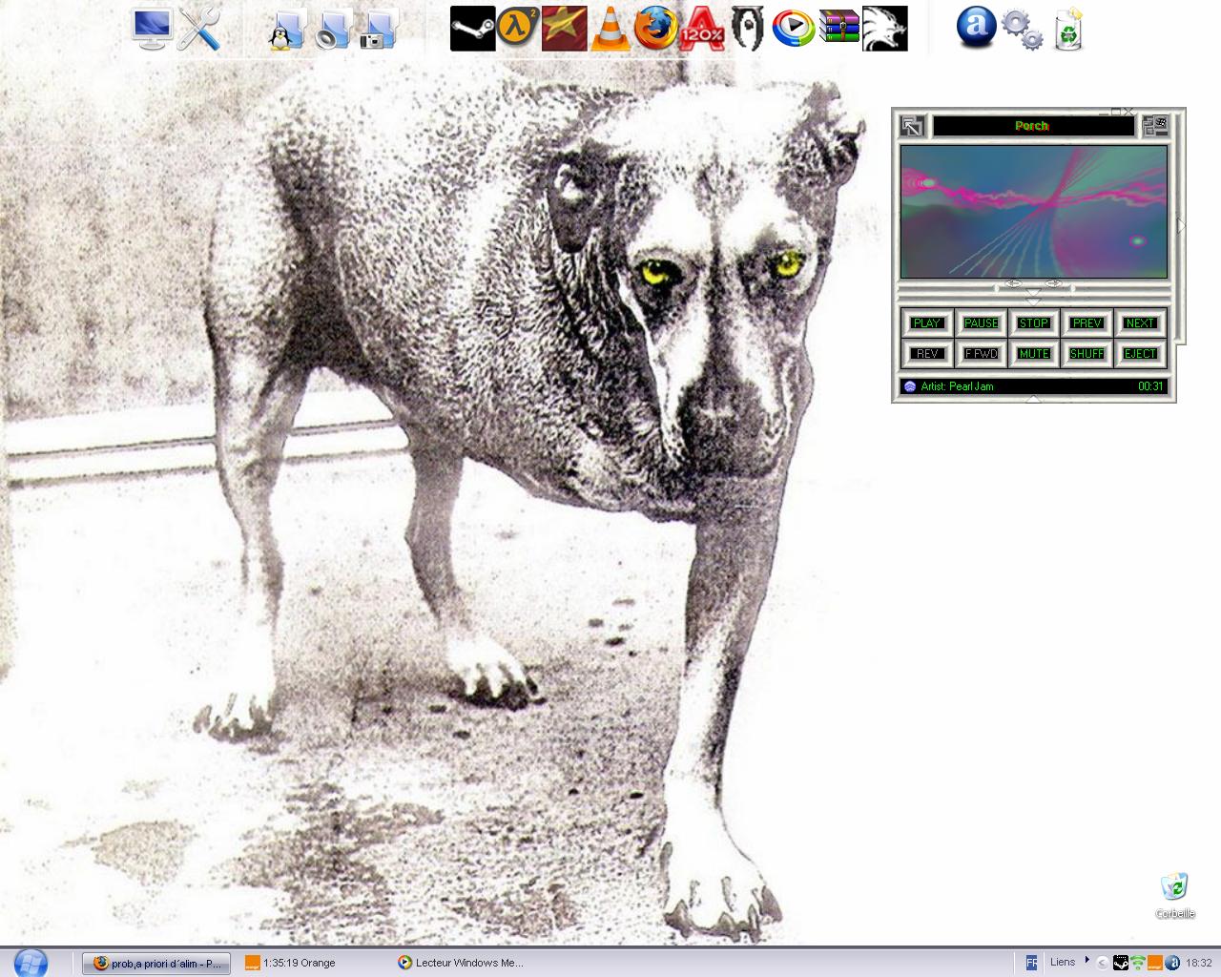
Task: Open the camera pictures folder in the dock
Action: click(x=378, y=30)
